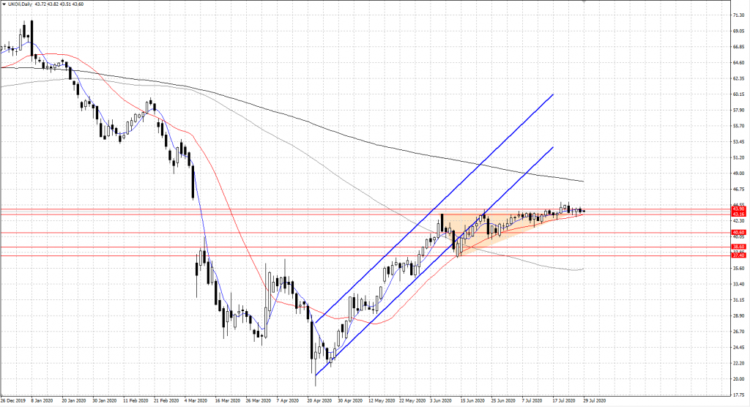This screenshot has width=750, height=407.
Task: Click the red 37.40 price level tag
Action: 738,255
